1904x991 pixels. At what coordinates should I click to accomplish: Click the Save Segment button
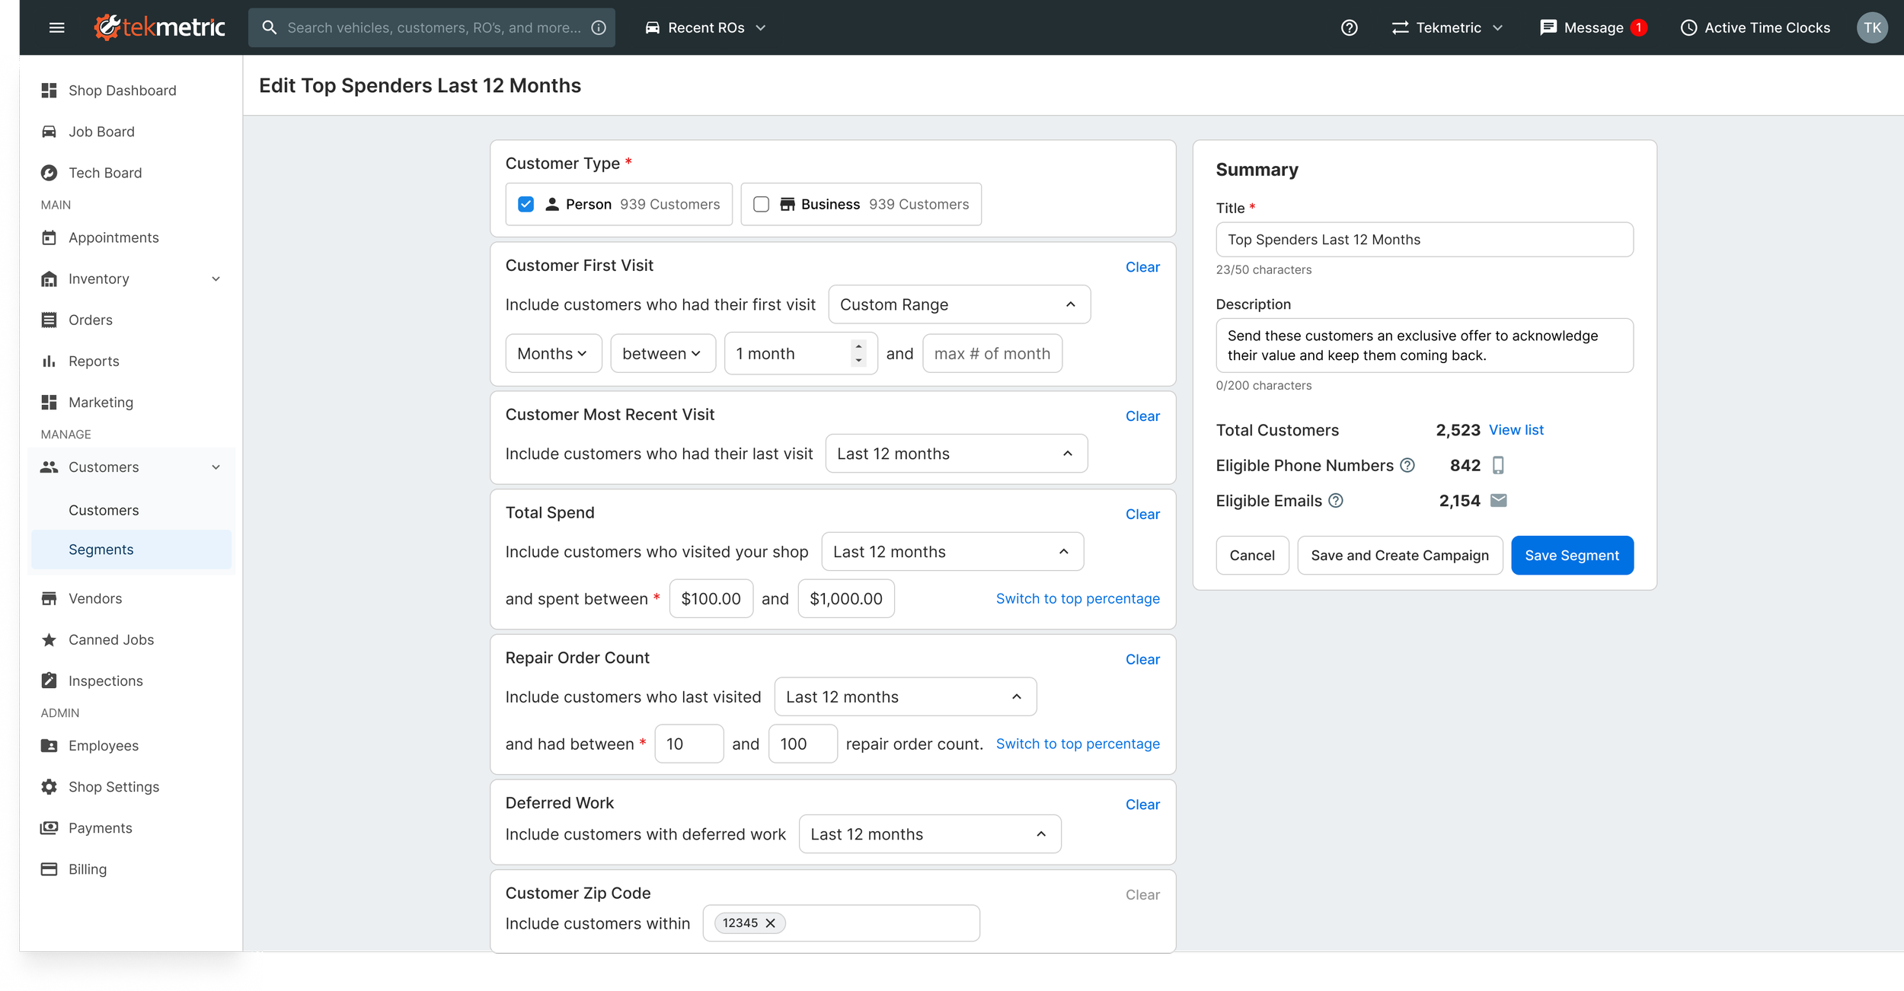1571,555
